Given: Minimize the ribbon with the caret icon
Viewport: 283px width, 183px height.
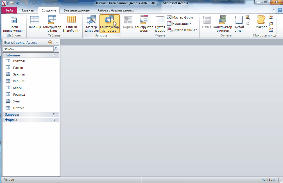Looking at the screenshot, I should pos(274,10).
